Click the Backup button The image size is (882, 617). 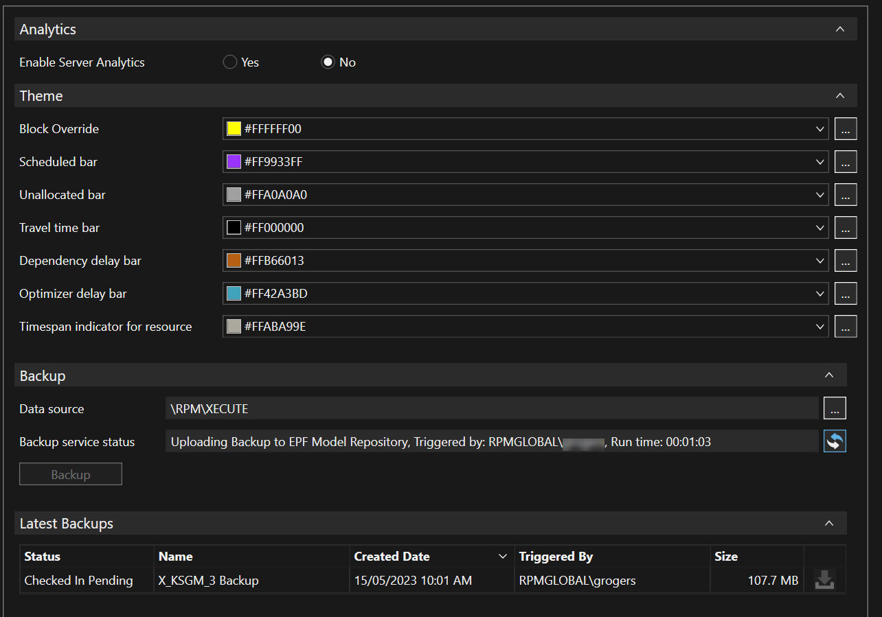pyautogui.click(x=71, y=474)
